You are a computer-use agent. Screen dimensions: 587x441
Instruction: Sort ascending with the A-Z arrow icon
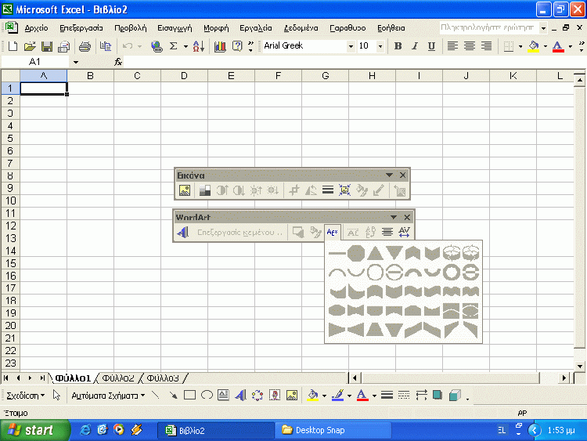199,46
